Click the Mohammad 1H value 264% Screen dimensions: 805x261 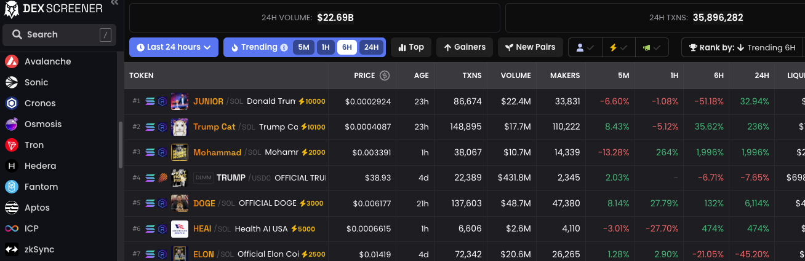click(x=667, y=152)
